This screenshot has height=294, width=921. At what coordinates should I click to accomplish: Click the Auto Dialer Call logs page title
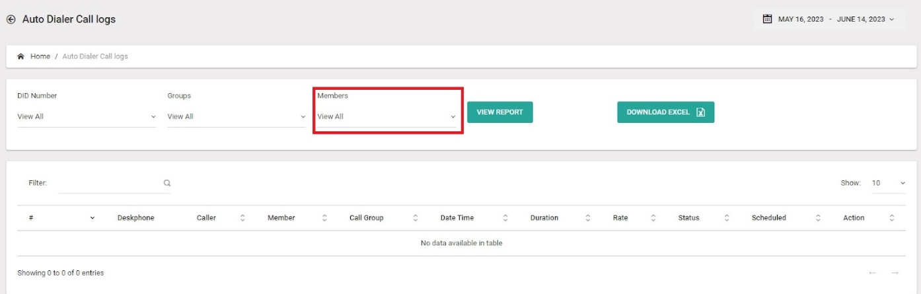point(69,20)
